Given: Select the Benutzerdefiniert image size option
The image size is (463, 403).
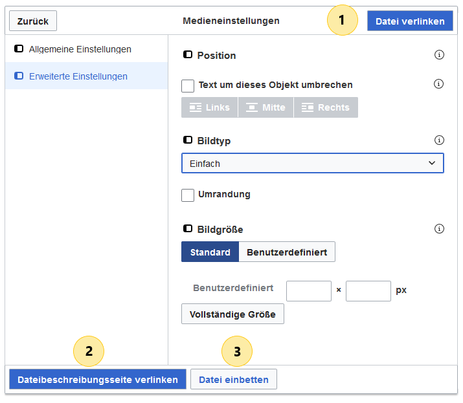Looking at the screenshot, I should (287, 252).
